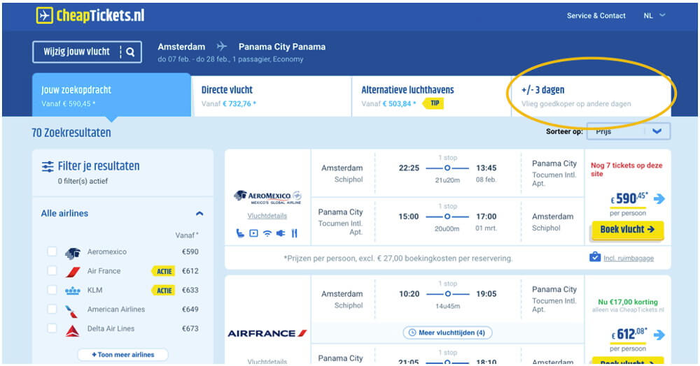Viewport: 700px width, 366px height.
Task: Select the Alternatieve luchthavens tab
Action: [430, 96]
